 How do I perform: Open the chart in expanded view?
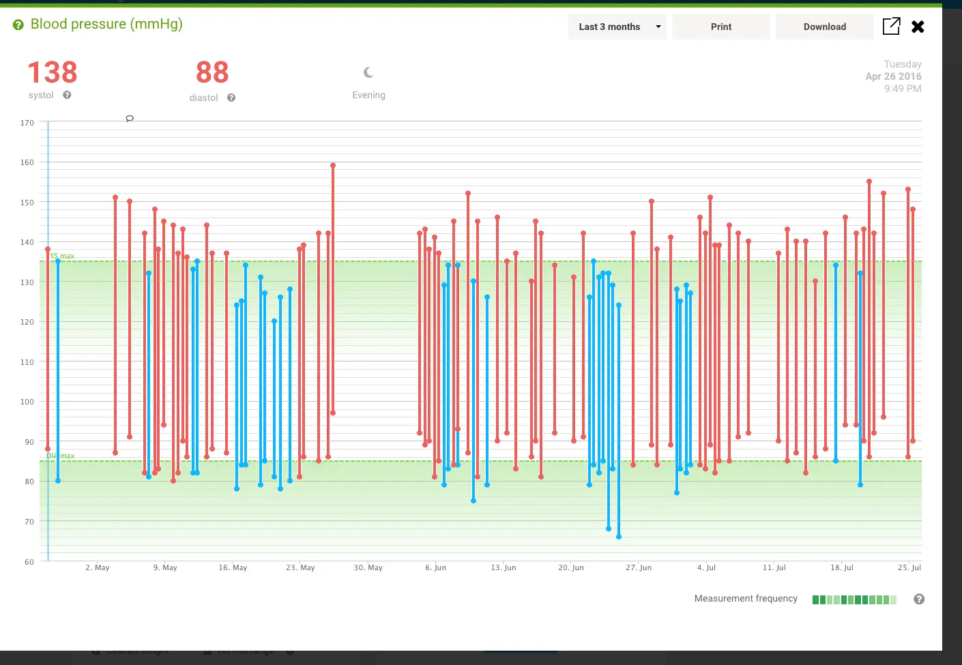point(891,26)
